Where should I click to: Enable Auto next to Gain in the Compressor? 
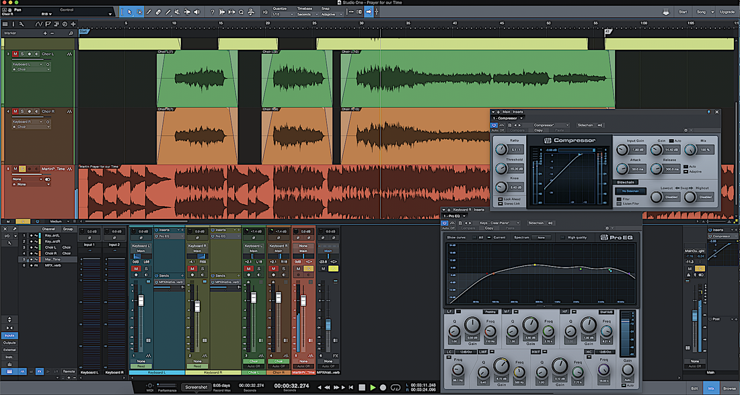coord(671,140)
